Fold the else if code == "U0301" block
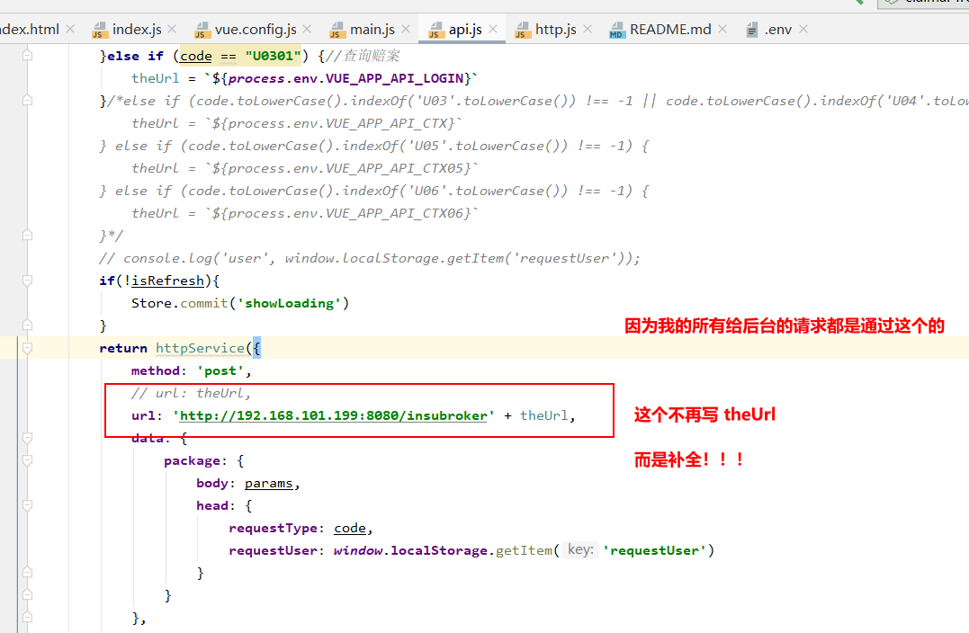 [x=27, y=56]
